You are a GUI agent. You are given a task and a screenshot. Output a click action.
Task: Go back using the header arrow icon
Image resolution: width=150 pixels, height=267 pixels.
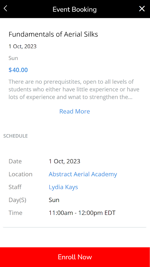click(5, 9)
